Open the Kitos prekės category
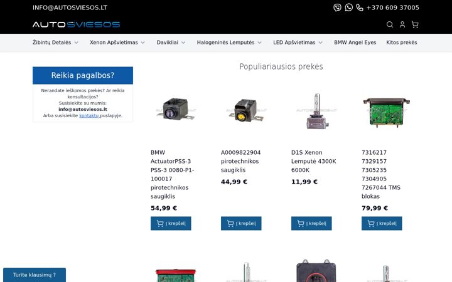 (x=402, y=43)
